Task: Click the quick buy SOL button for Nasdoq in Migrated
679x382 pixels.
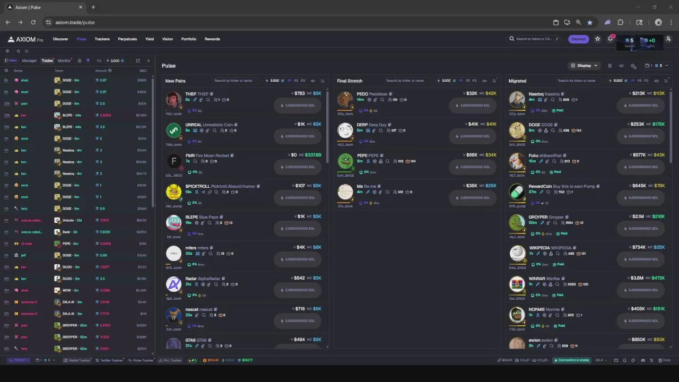Action: (x=641, y=106)
